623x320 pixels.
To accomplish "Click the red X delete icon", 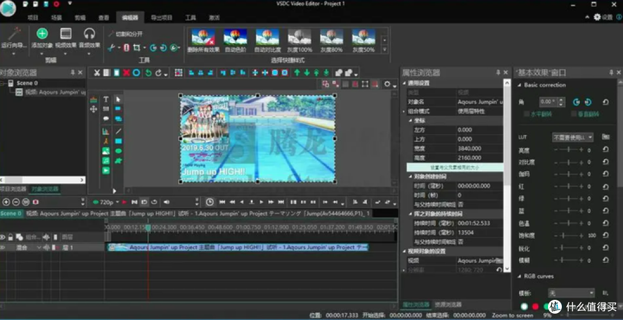I will [x=126, y=73].
